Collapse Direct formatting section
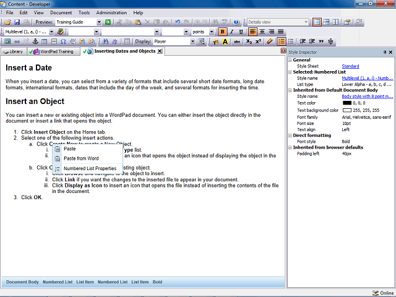 pyautogui.click(x=290, y=136)
